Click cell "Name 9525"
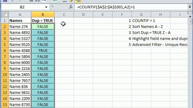Viewport: 193px width, 108px height. [x=20, y=44]
